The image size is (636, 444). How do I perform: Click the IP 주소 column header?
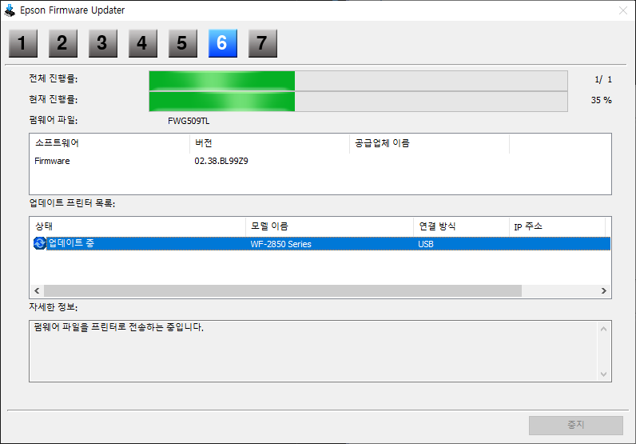[557, 226]
